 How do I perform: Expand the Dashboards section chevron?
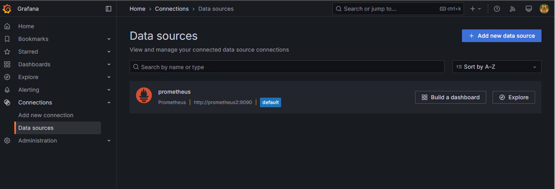(109, 64)
